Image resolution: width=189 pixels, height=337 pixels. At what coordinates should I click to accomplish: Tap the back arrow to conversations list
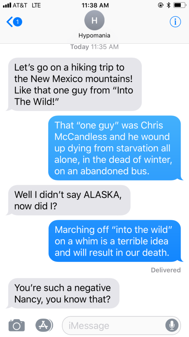click(x=10, y=22)
